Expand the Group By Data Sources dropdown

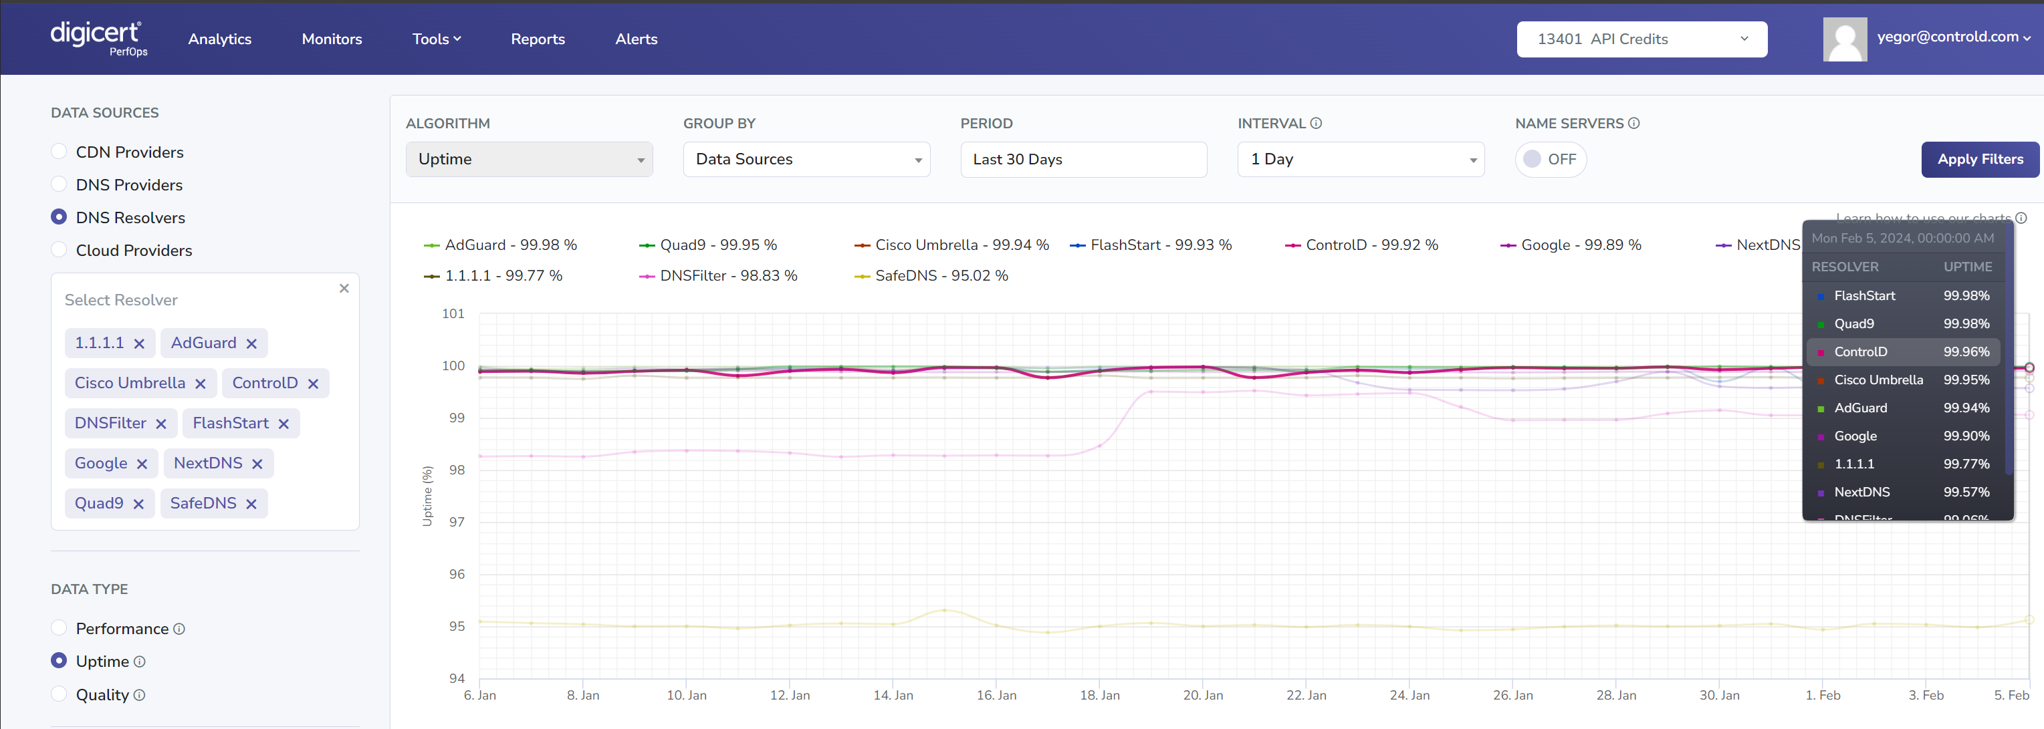tap(806, 160)
